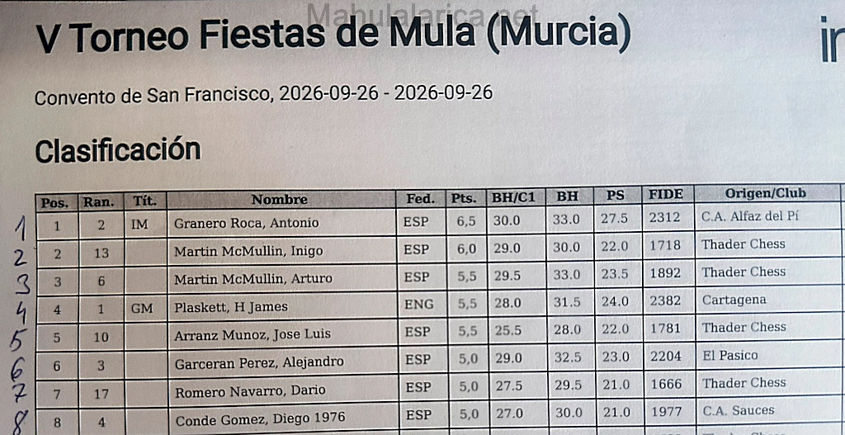
Task: Select Romero Navarro, Dario name
Action: tap(249, 390)
